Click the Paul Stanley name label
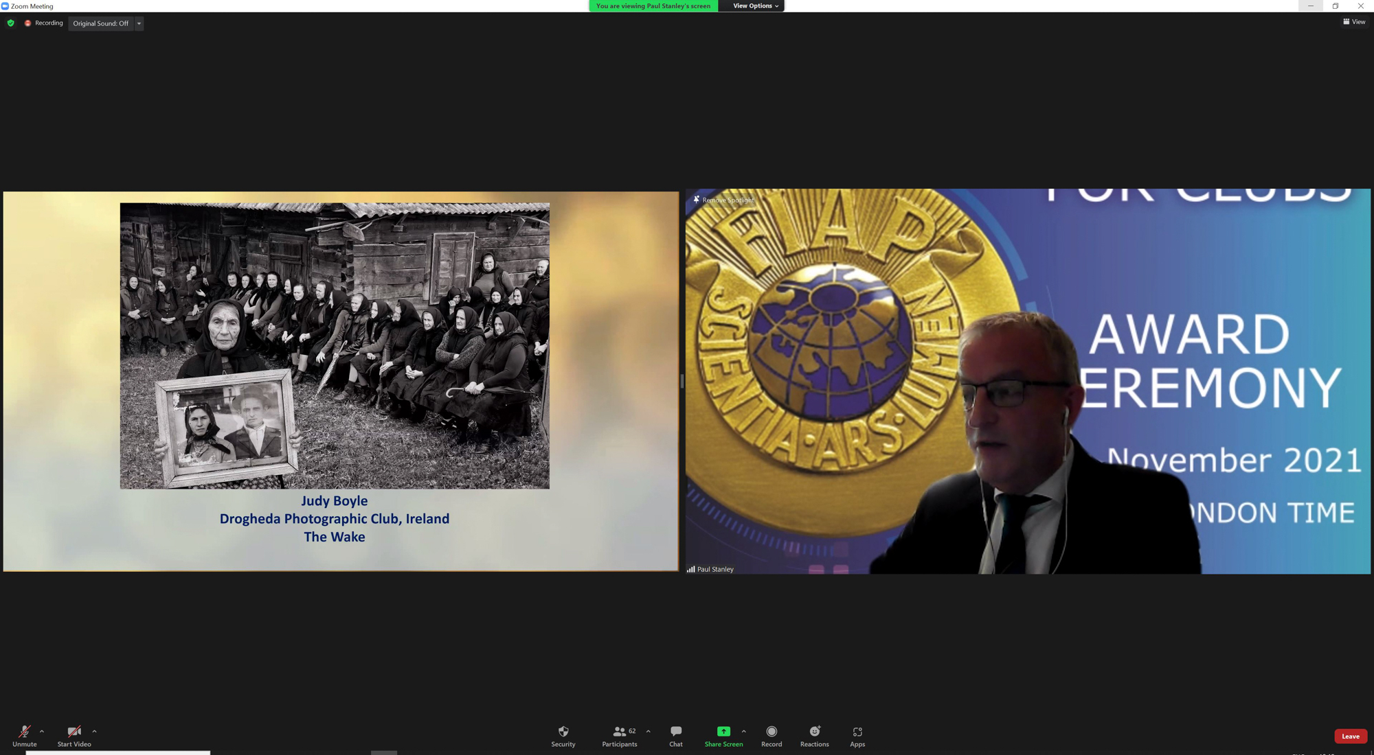The height and width of the screenshot is (755, 1374). coord(715,570)
